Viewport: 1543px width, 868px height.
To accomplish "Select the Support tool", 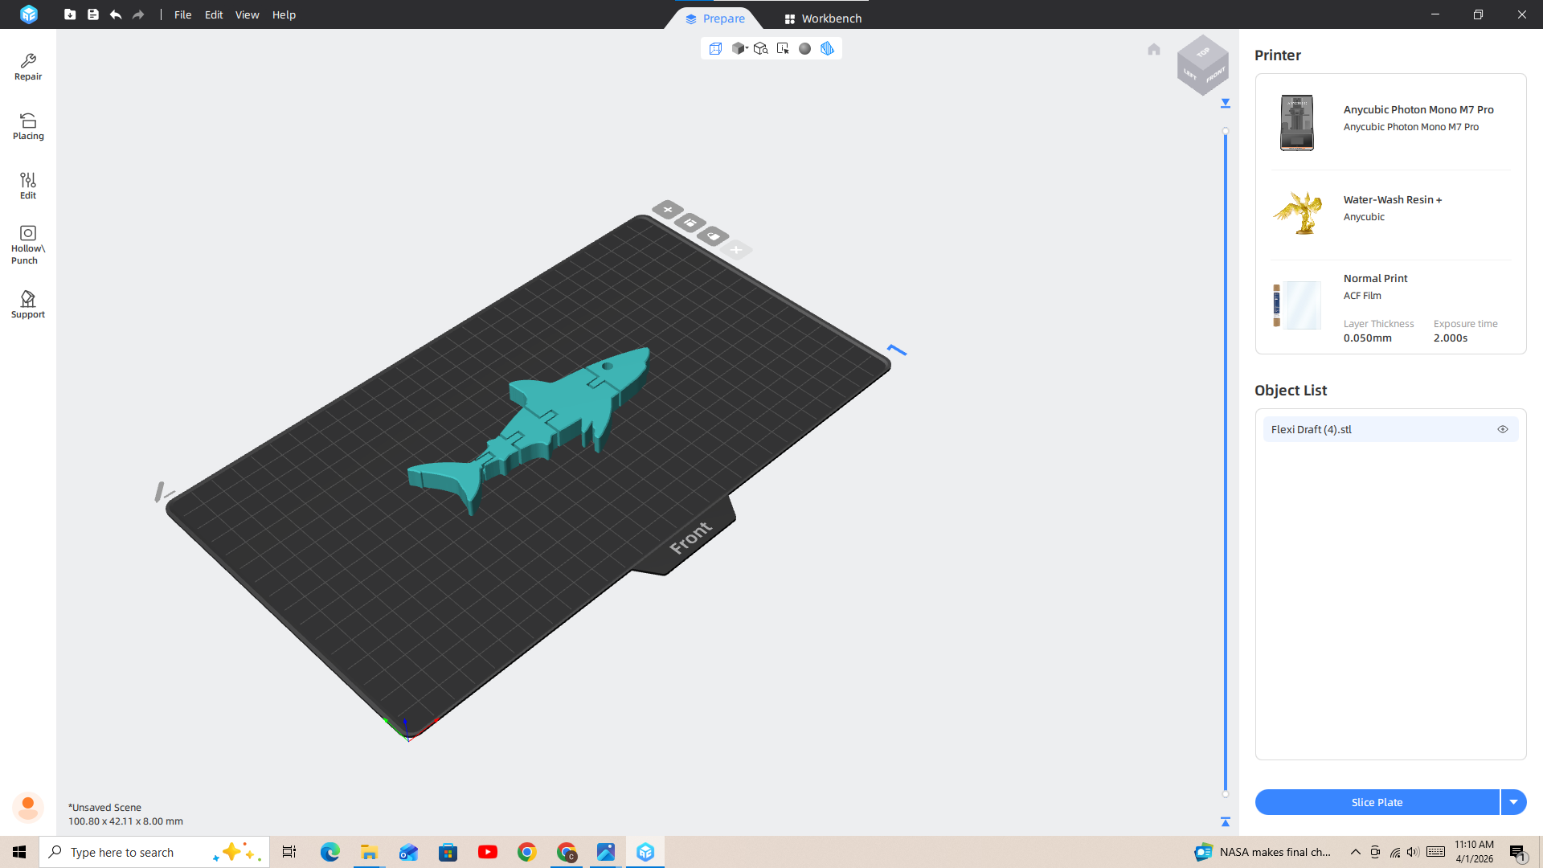I will (x=27, y=304).
